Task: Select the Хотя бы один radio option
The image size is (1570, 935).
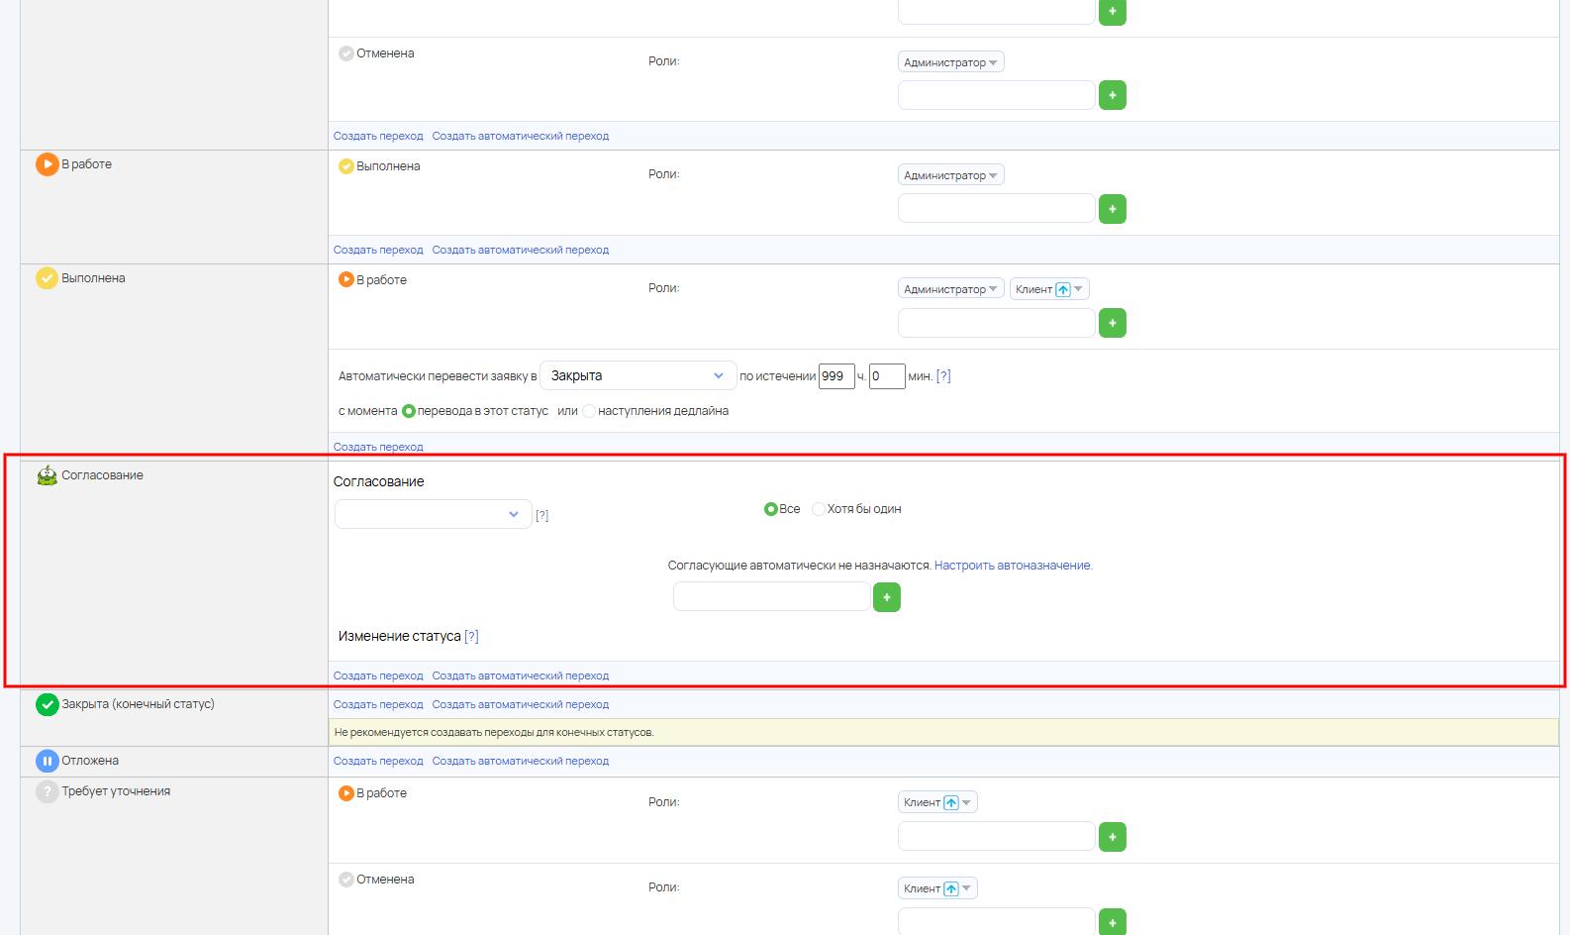Action: point(819,509)
